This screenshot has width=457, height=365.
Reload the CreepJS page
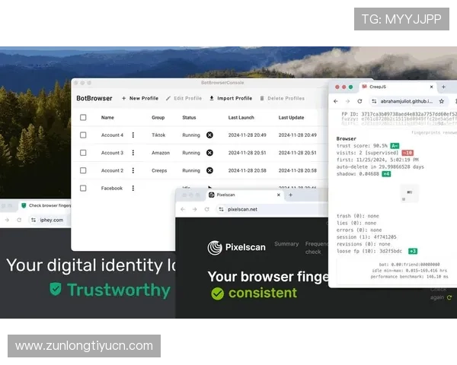click(360, 101)
